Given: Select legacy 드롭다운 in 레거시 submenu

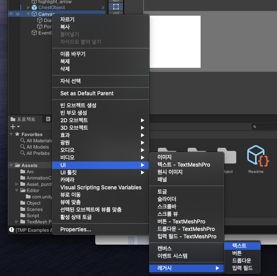Looking at the screenshot, I should [x=242, y=260].
